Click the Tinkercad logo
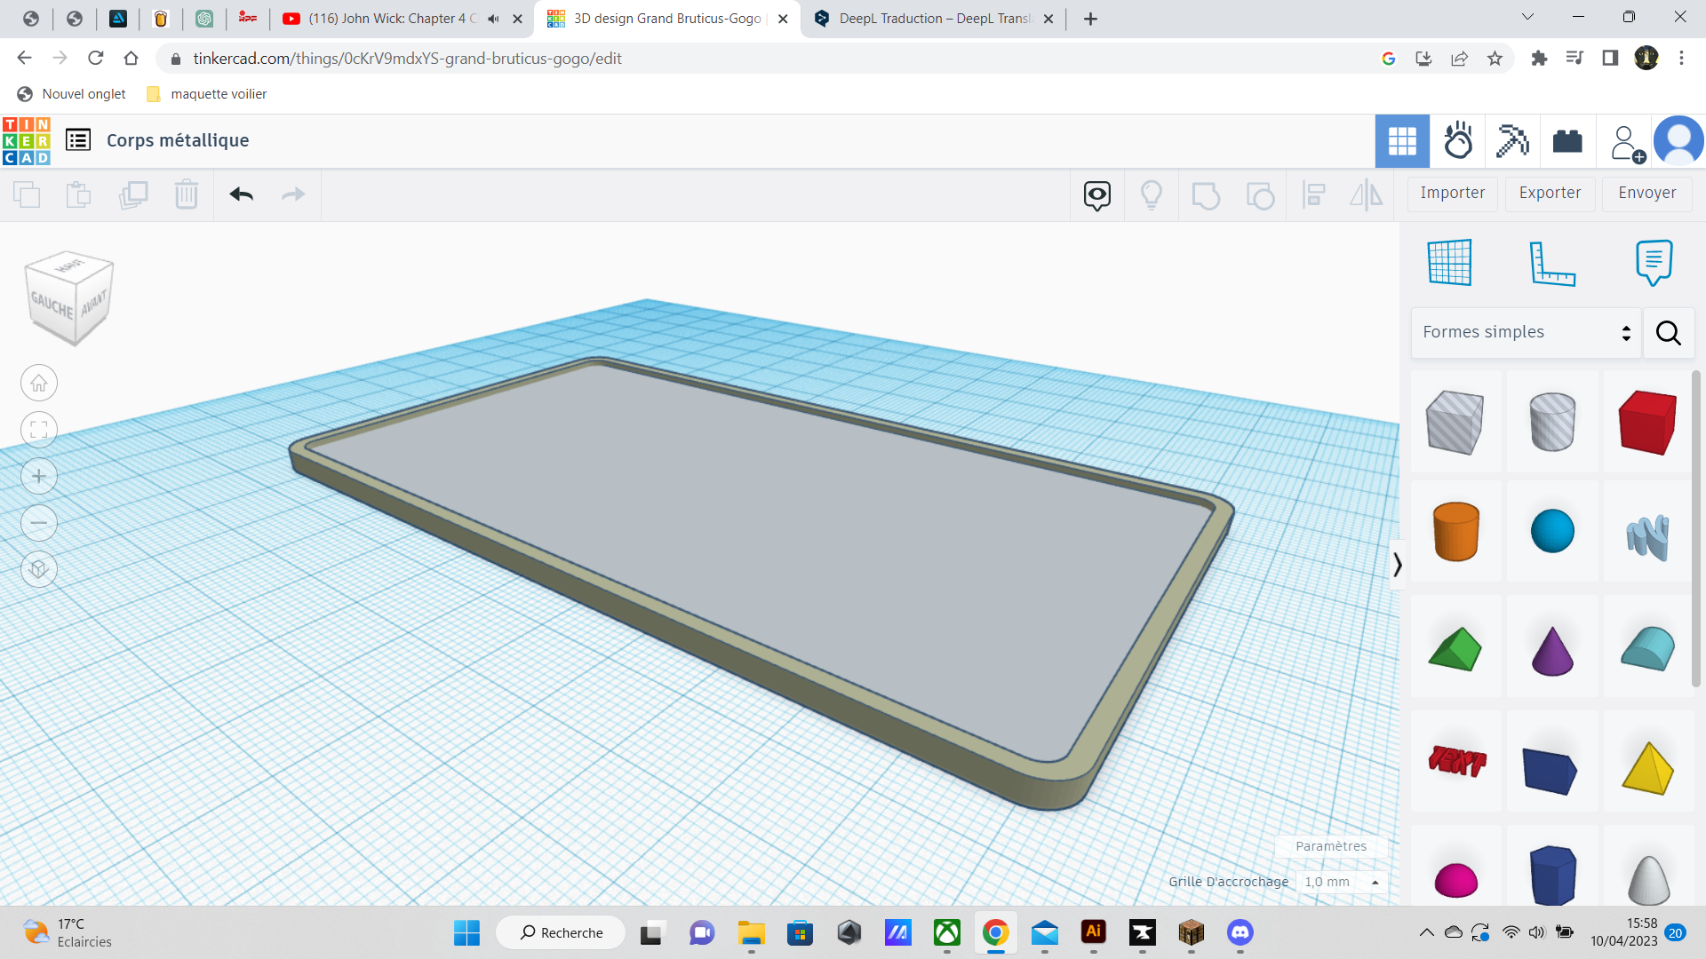 pos(26,141)
